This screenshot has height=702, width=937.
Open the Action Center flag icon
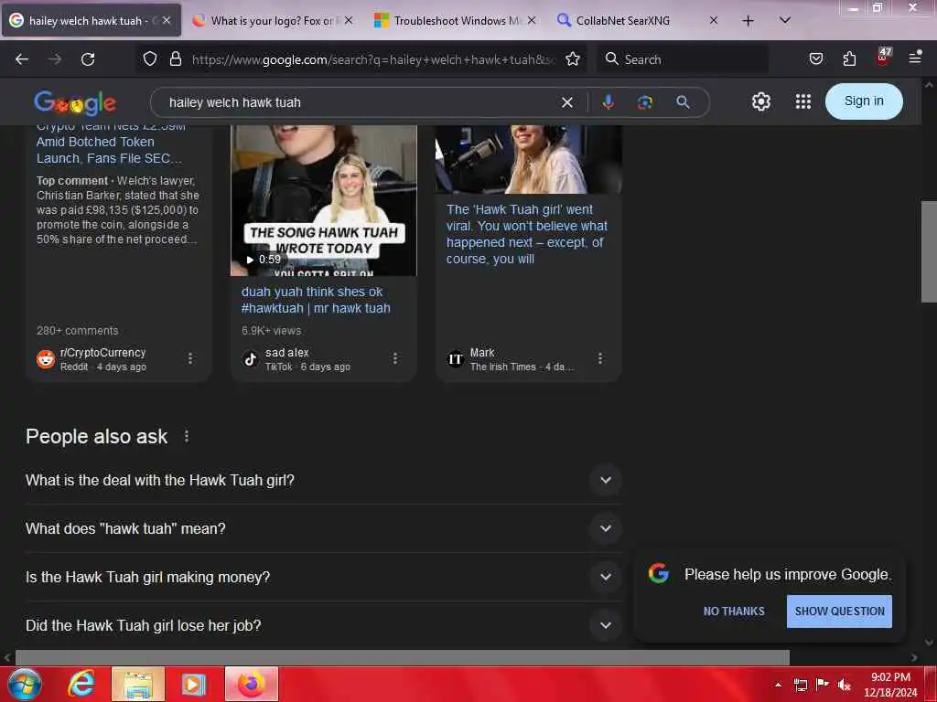823,684
